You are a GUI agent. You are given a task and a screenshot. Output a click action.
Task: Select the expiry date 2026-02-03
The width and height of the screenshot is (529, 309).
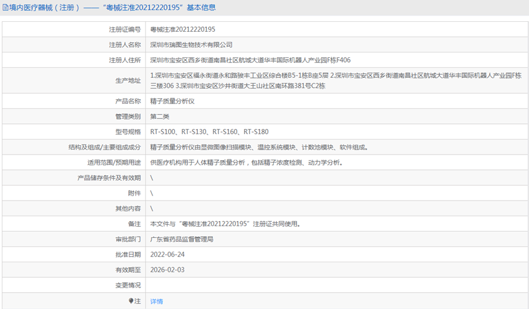(167, 270)
